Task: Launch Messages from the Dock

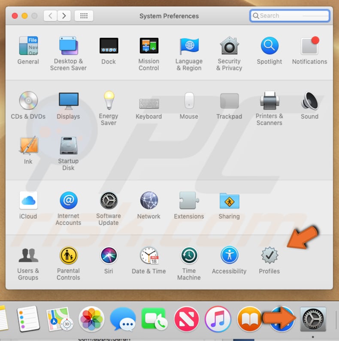Action: click(x=123, y=319)
